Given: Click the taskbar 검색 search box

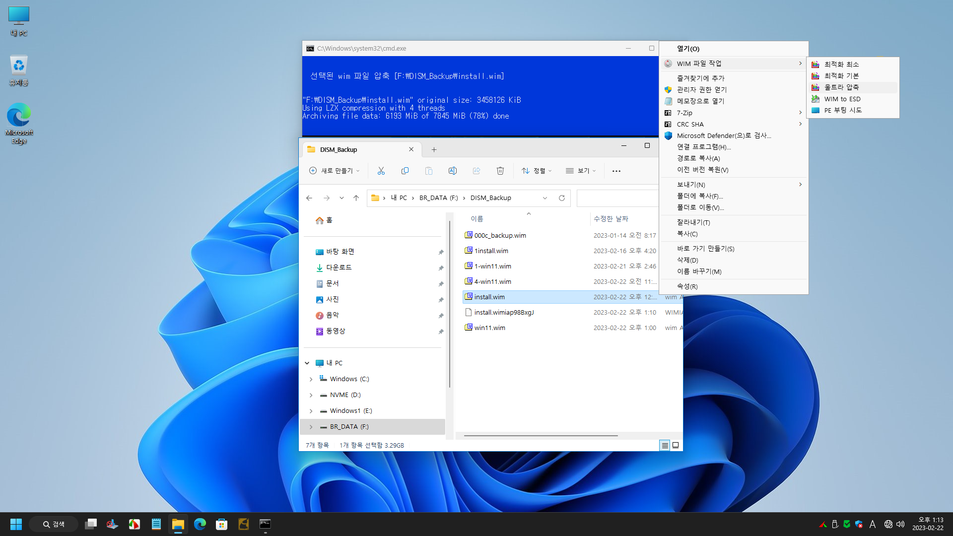Looking at the screenshot, I should coord(54,524).
